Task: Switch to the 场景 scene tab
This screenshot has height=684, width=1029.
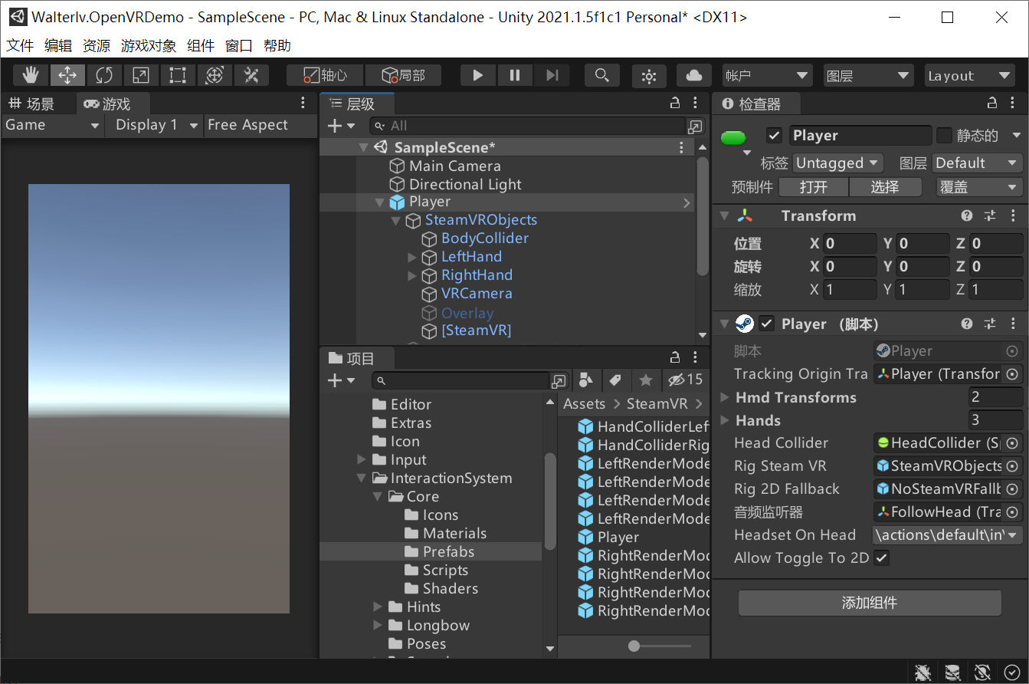Action: tap(31, 104)
